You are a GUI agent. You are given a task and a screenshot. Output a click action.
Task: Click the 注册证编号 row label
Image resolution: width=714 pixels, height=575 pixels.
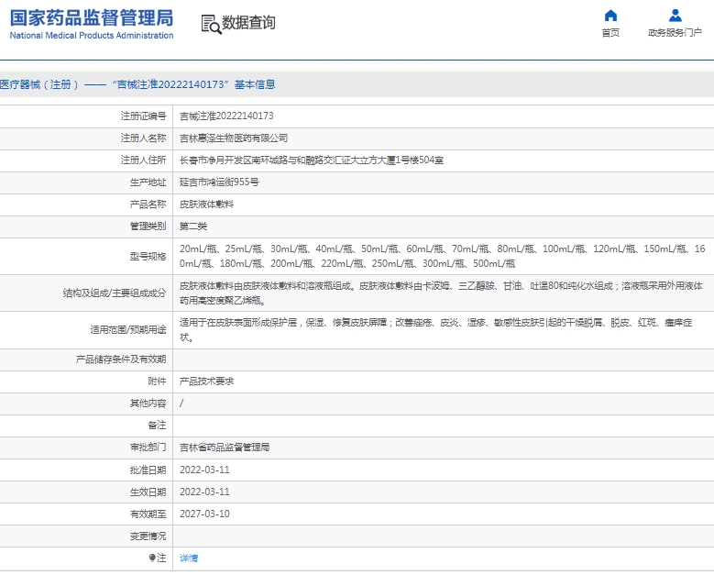tap(143, 116)
